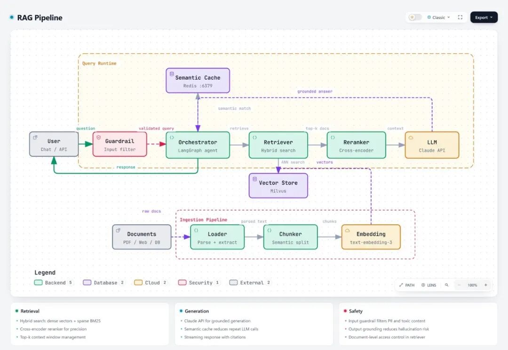Select the Ingestion Pipeline group label
This screenshot has width=508, height=350.
(204, 220)
